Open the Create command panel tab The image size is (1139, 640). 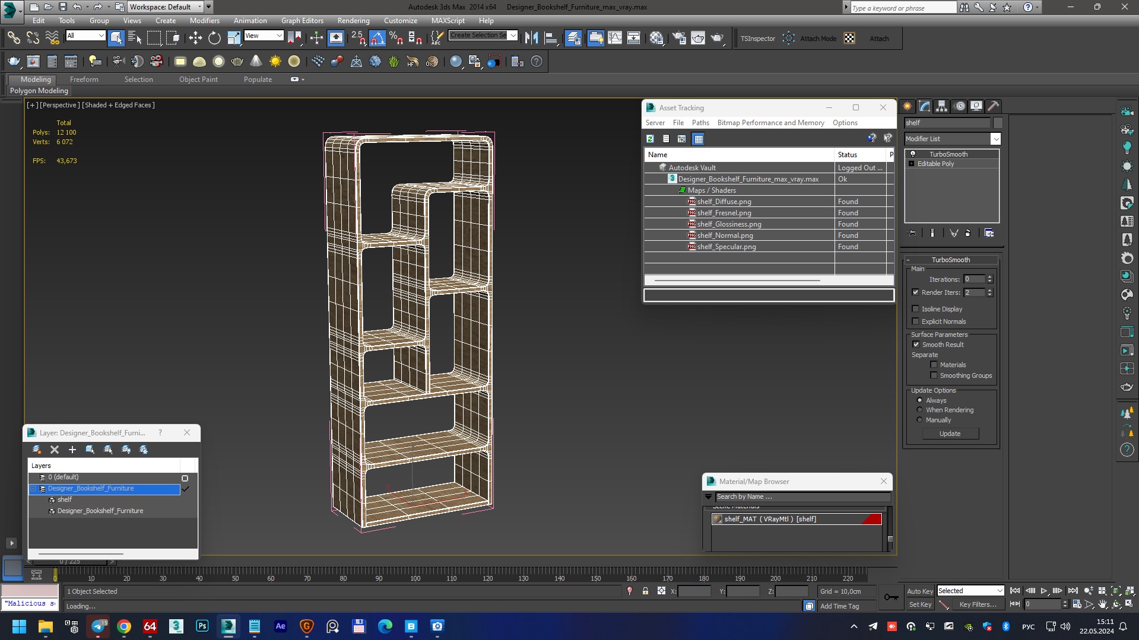(x=908, y=106)
